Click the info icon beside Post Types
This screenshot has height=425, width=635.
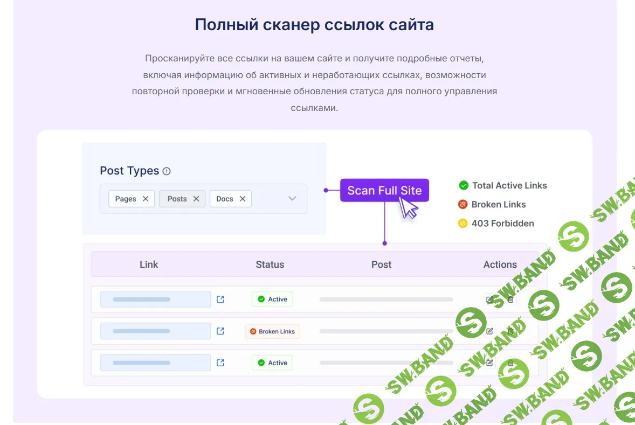167,171
